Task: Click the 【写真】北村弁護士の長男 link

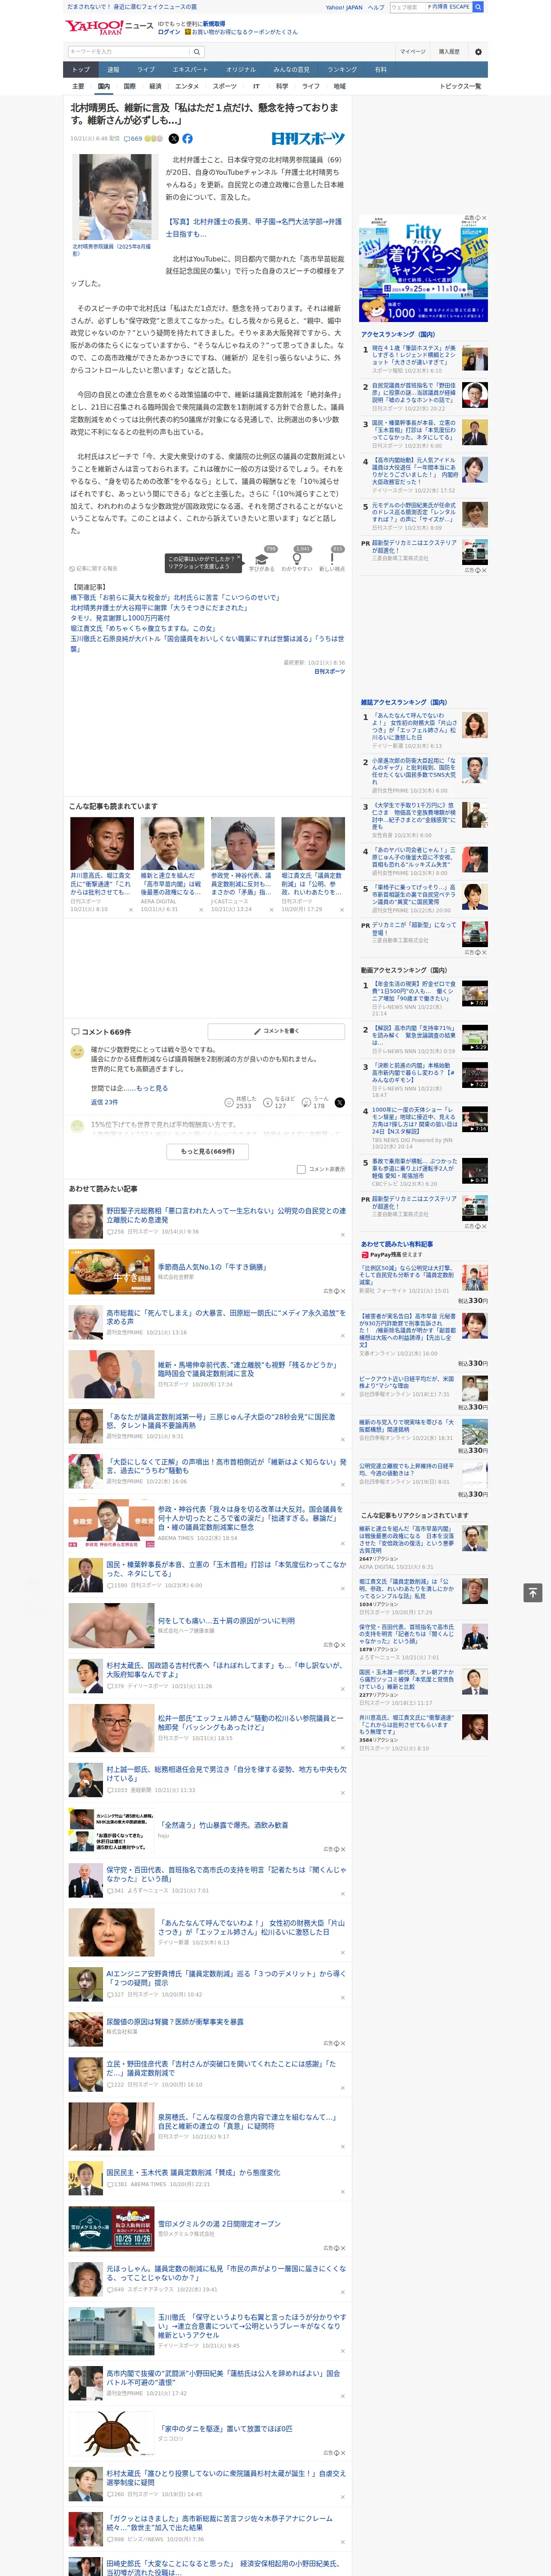Action: 253,228
